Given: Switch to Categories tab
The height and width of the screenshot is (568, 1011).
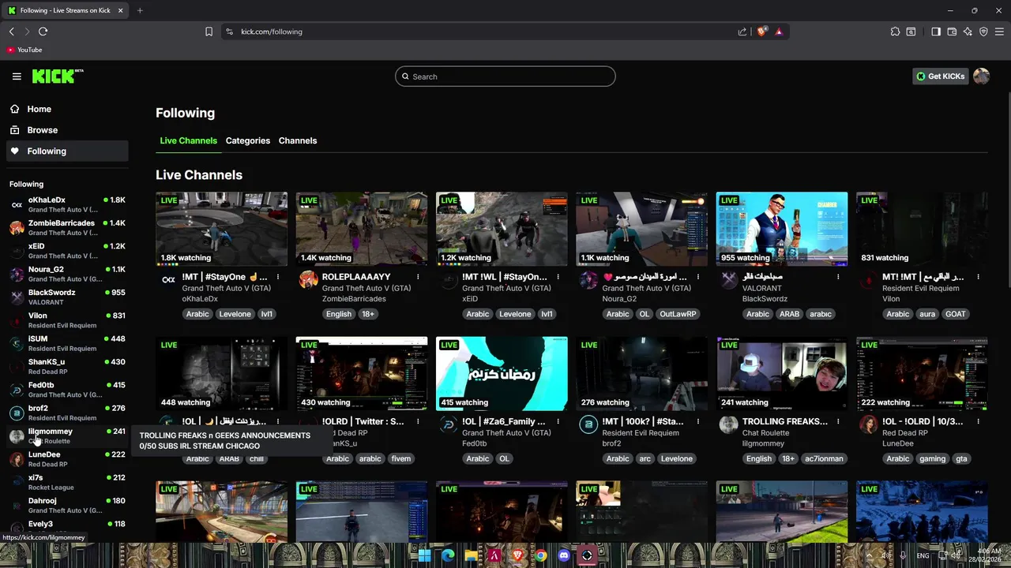Looking at the screenshot, I should coord(248,140).
